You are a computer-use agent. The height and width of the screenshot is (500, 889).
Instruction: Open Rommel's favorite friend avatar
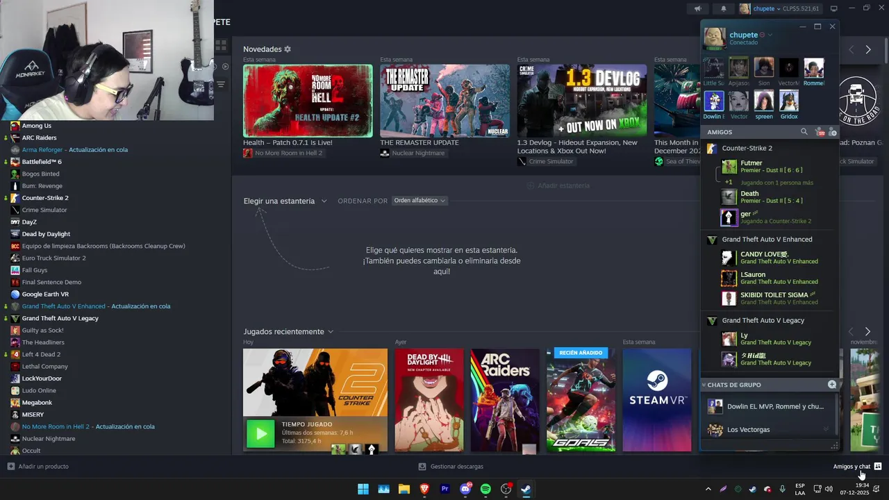coord(814,68)
